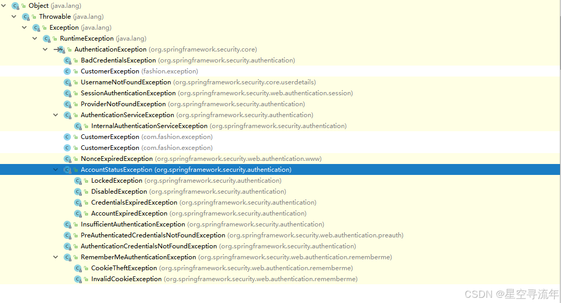Screen dimensions: 561x303
Task: Click the class icon beside AuthenticationCredentialsNotFoundException
Action: click(x=67, y=246)
